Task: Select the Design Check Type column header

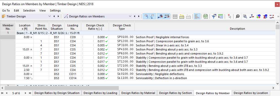Action: 122,27
